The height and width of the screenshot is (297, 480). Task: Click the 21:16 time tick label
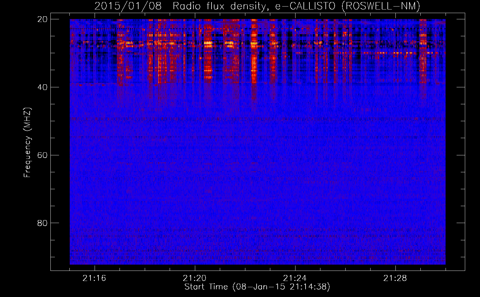[x=94, y=278]
